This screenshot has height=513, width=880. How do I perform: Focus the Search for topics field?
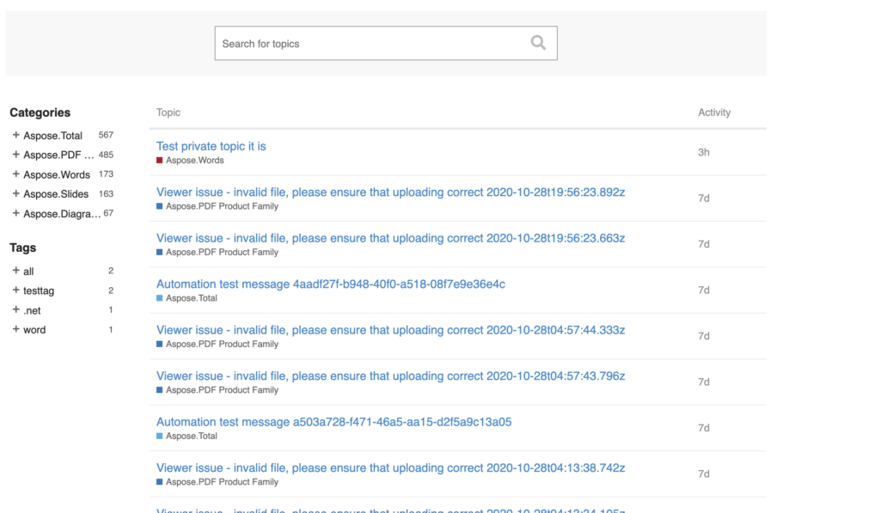point(386,43)
